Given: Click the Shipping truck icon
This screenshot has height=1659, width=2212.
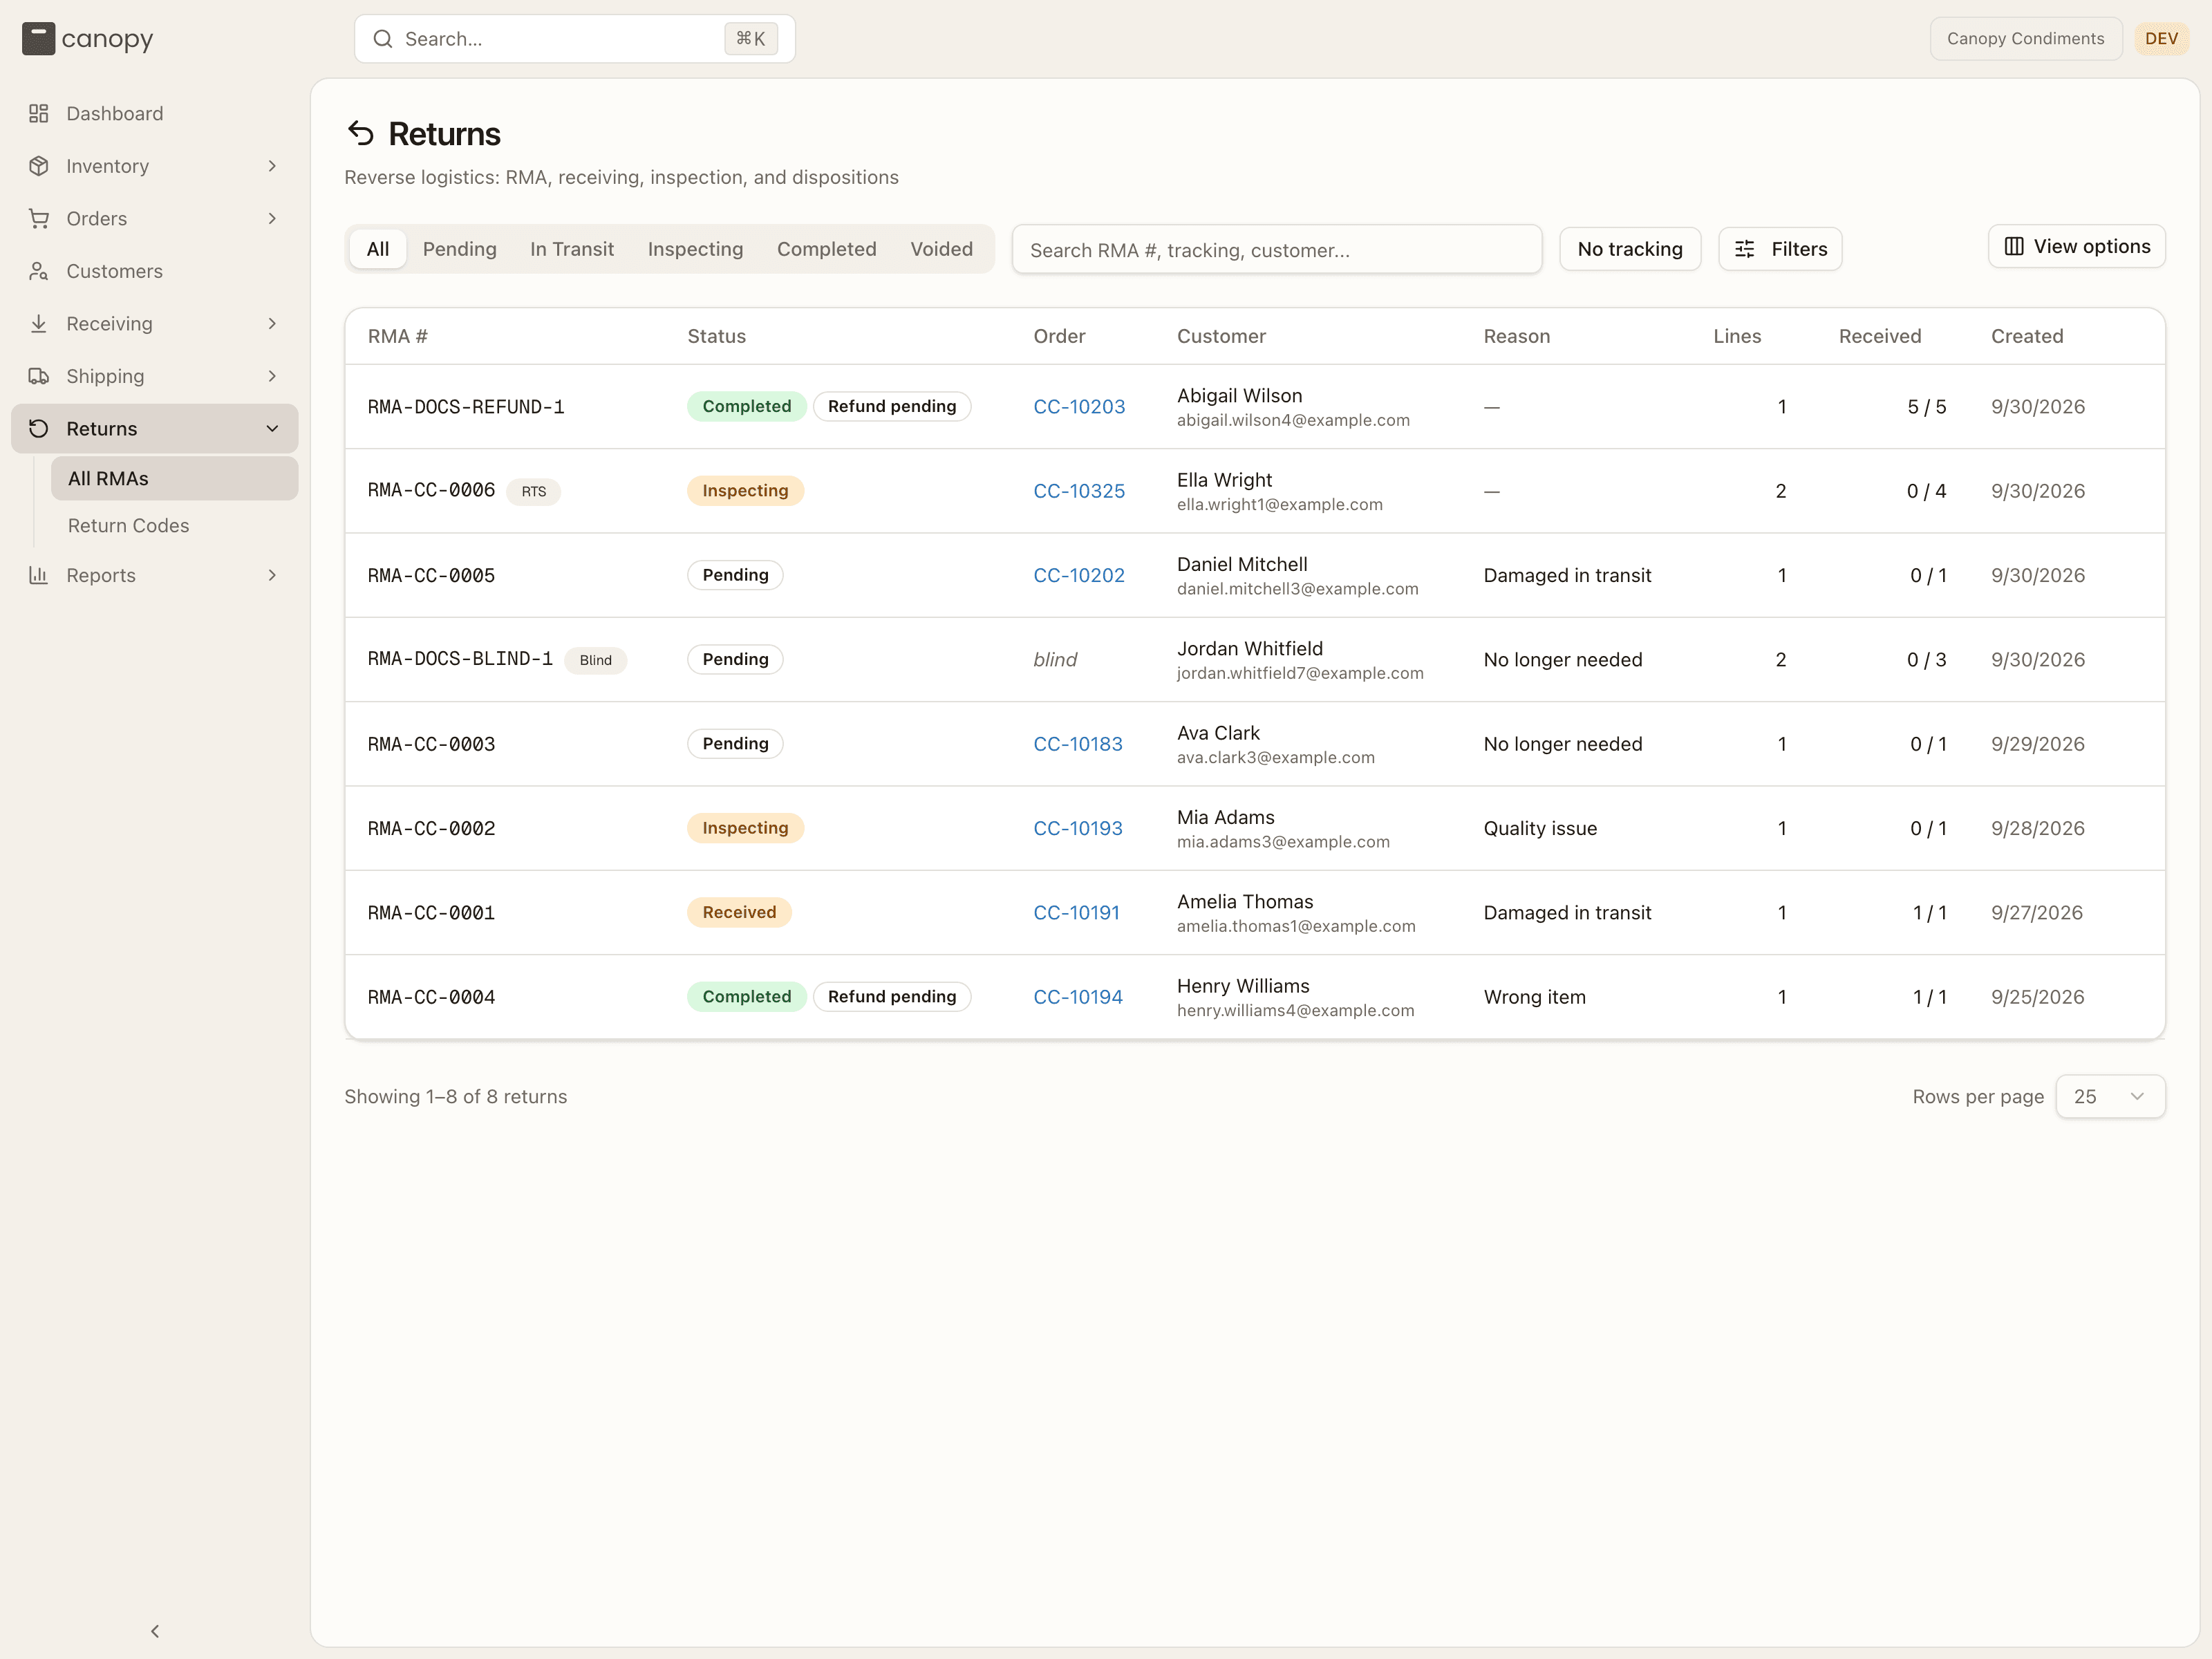Looking at the screenshot, I should (39, 376).
